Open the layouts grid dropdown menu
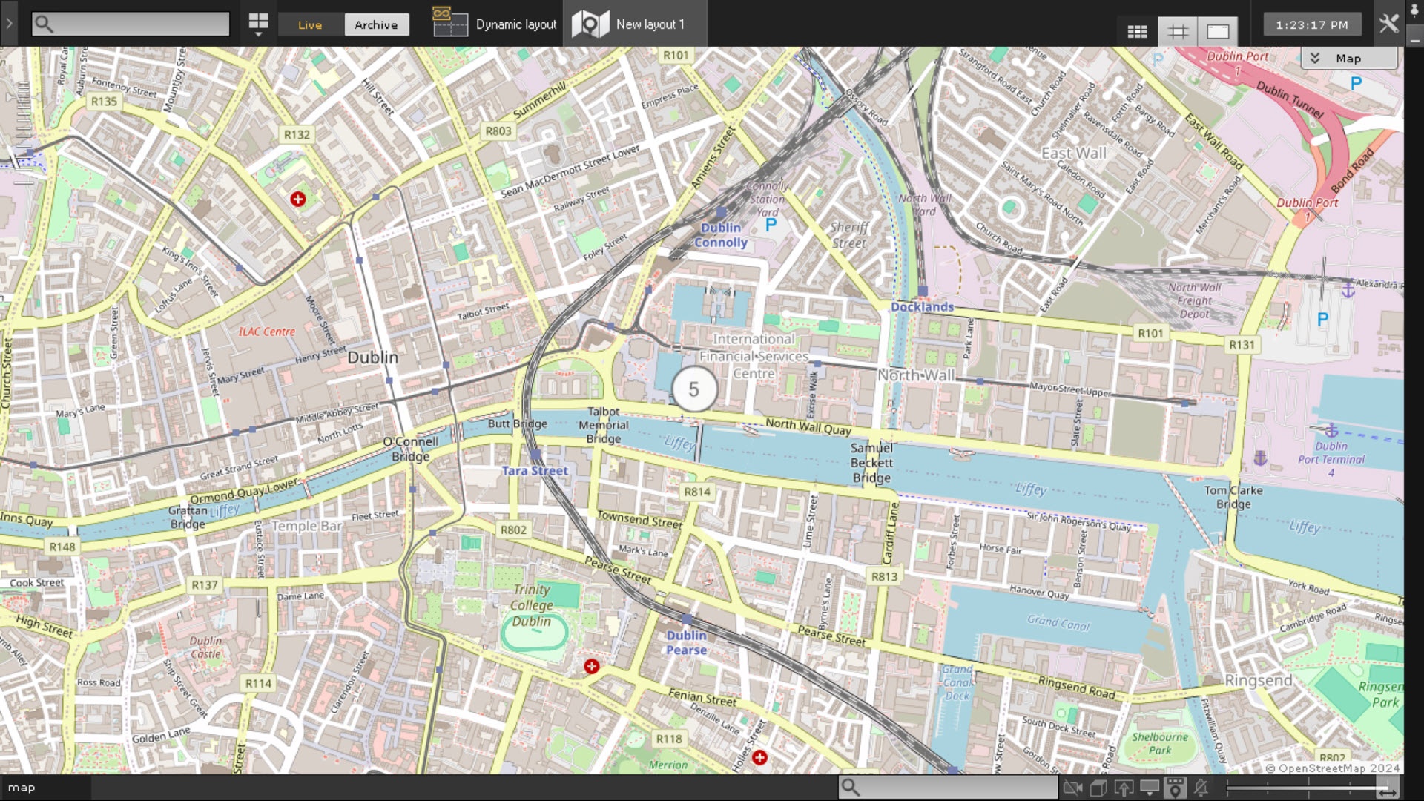This screenshot has width=1424, height=801. click(x=258, y=24)
